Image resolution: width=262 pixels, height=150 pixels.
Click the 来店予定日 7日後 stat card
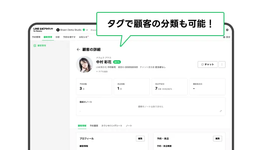pos(170,87)
